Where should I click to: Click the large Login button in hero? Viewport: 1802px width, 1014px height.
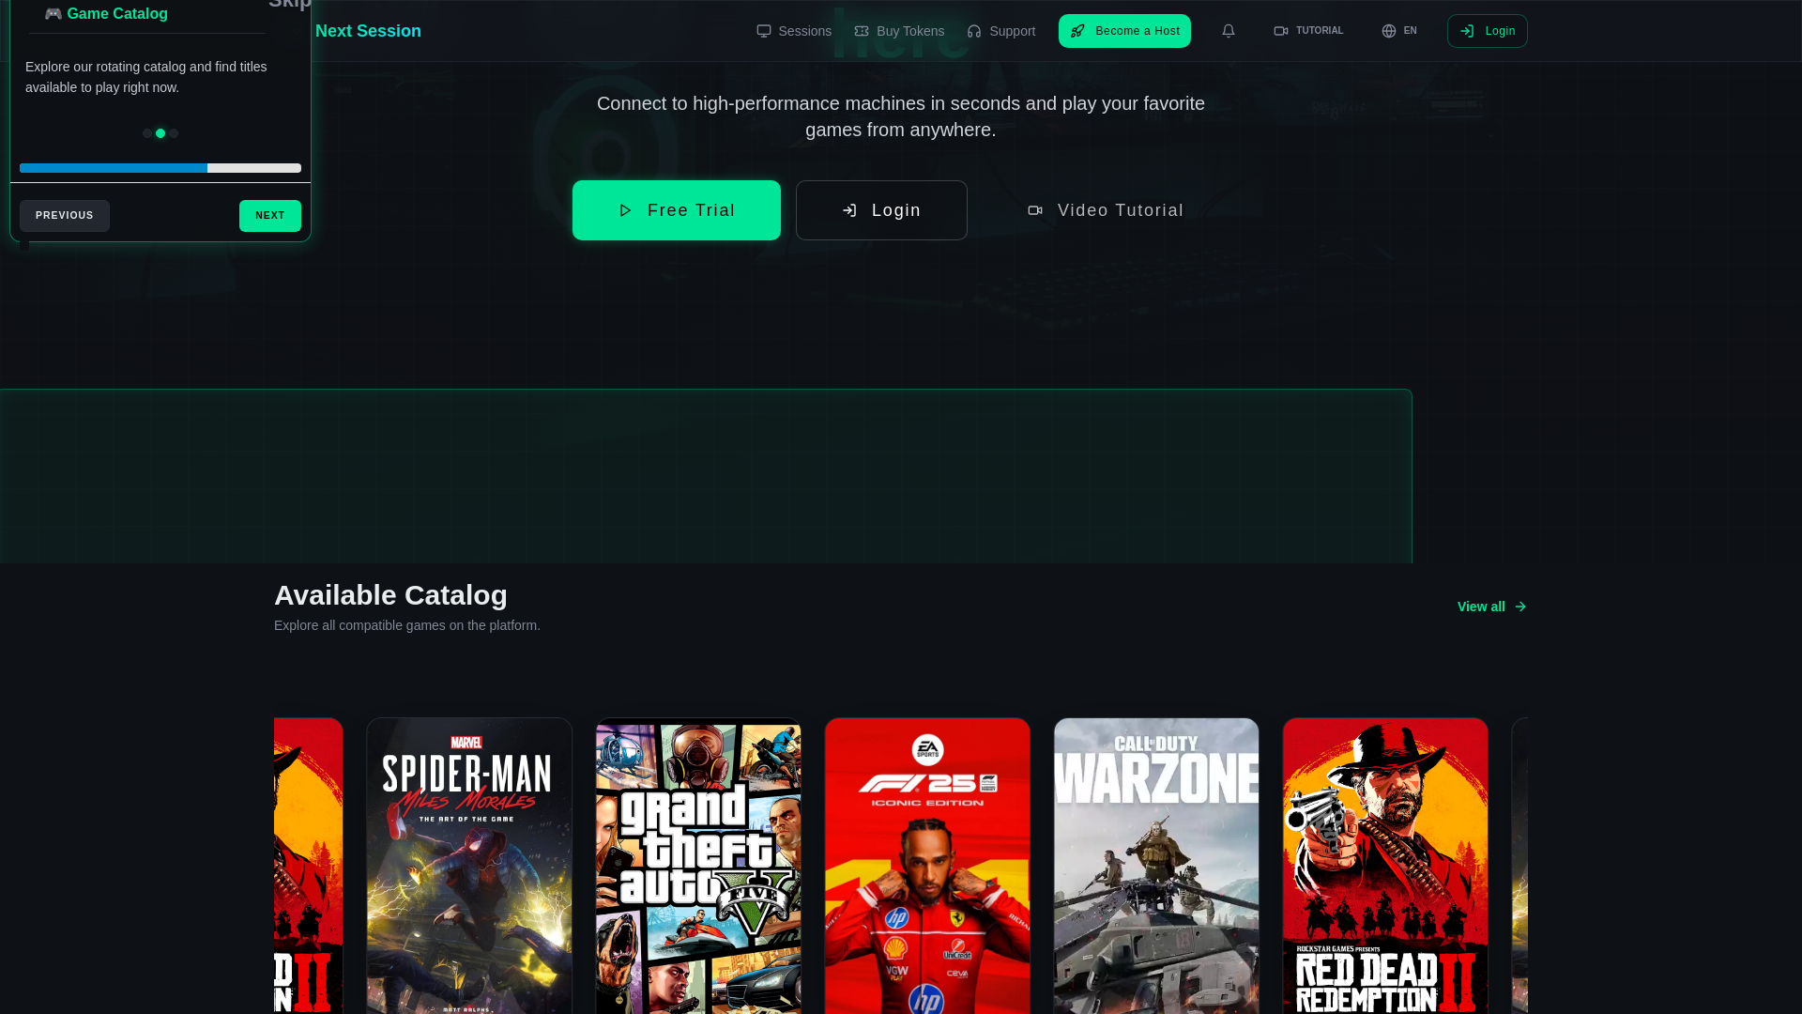[x=881, y=210]
